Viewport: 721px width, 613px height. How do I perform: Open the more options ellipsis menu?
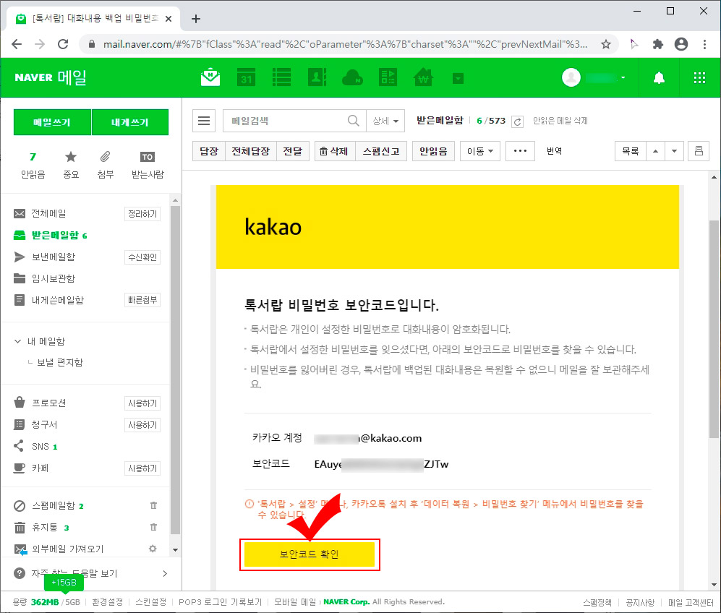pos(520,151)
